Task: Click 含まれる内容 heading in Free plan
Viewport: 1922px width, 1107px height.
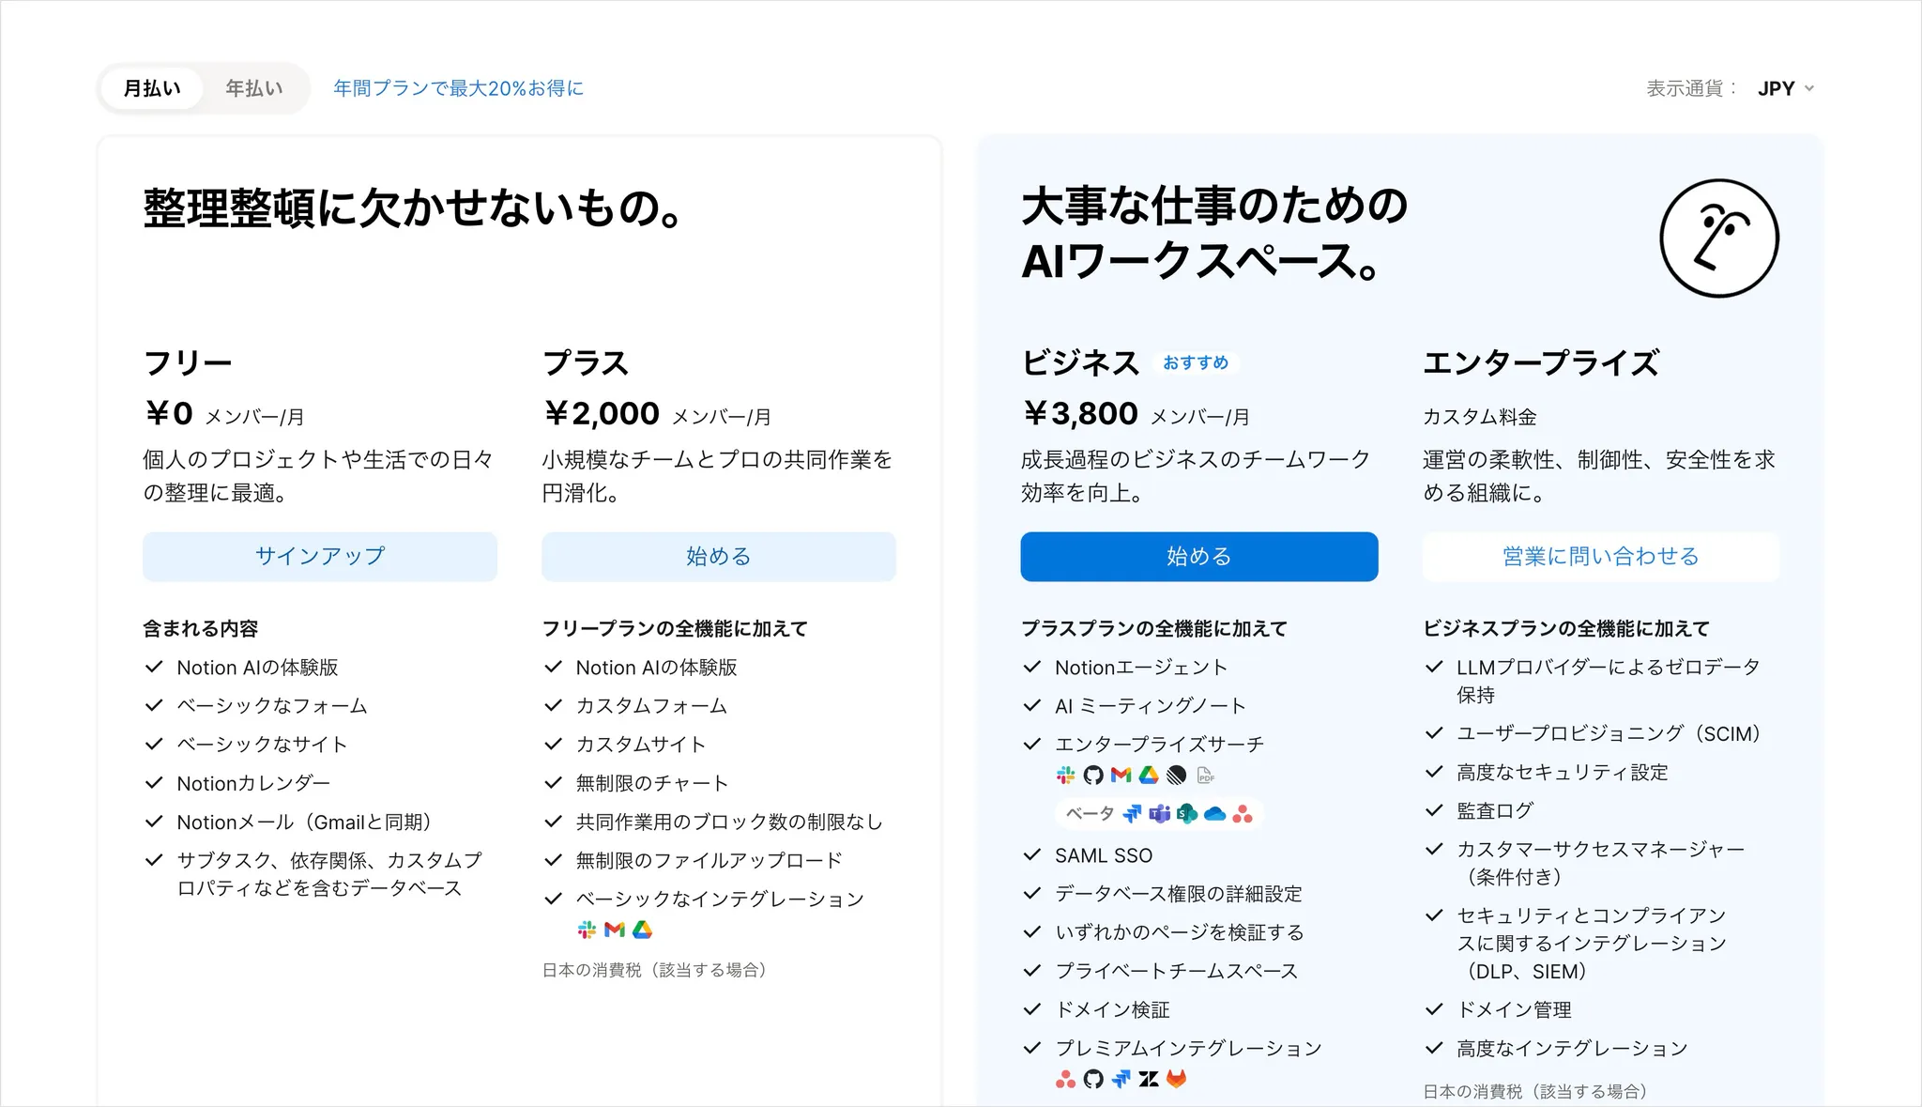Action: pyautogui.click(x=200, y=629)
